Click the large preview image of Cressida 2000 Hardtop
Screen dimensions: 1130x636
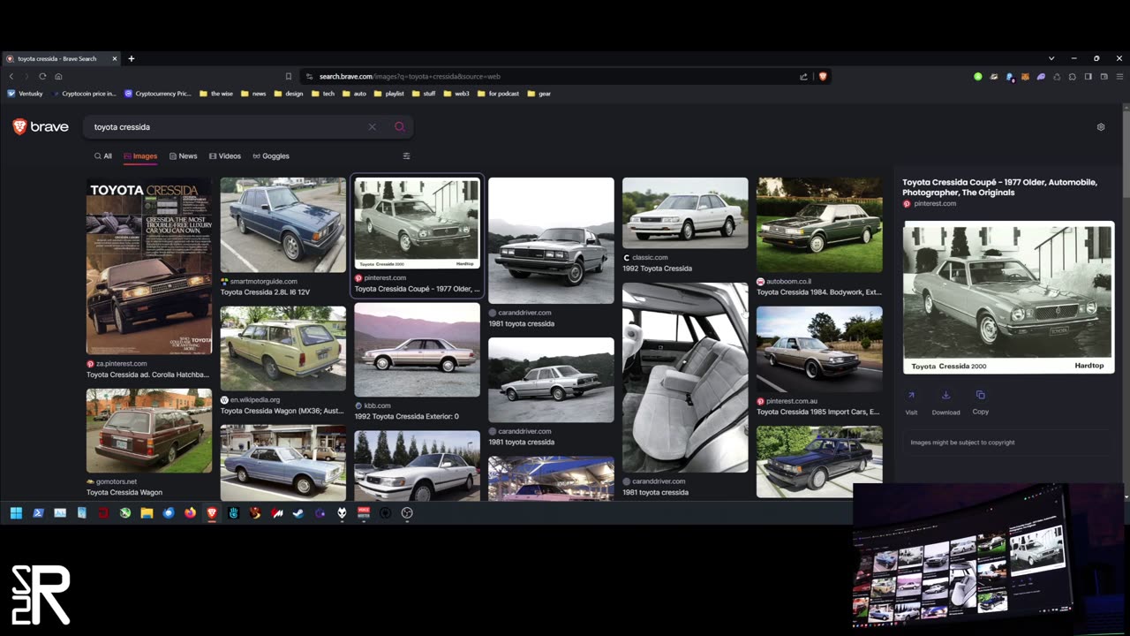pos(1008,298)
